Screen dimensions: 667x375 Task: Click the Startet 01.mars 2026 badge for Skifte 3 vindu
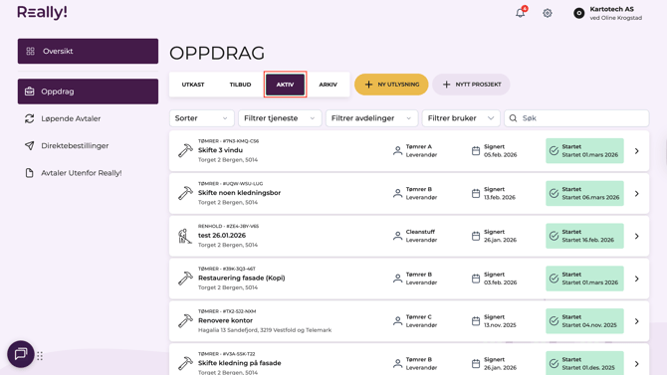point(585,150)
